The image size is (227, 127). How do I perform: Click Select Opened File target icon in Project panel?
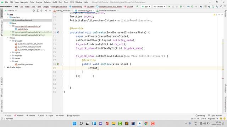click(x=34, y=11)
